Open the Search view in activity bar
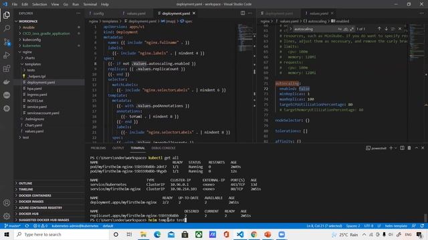428x240 pixels. pyautogui.click(x=7, y=28)
